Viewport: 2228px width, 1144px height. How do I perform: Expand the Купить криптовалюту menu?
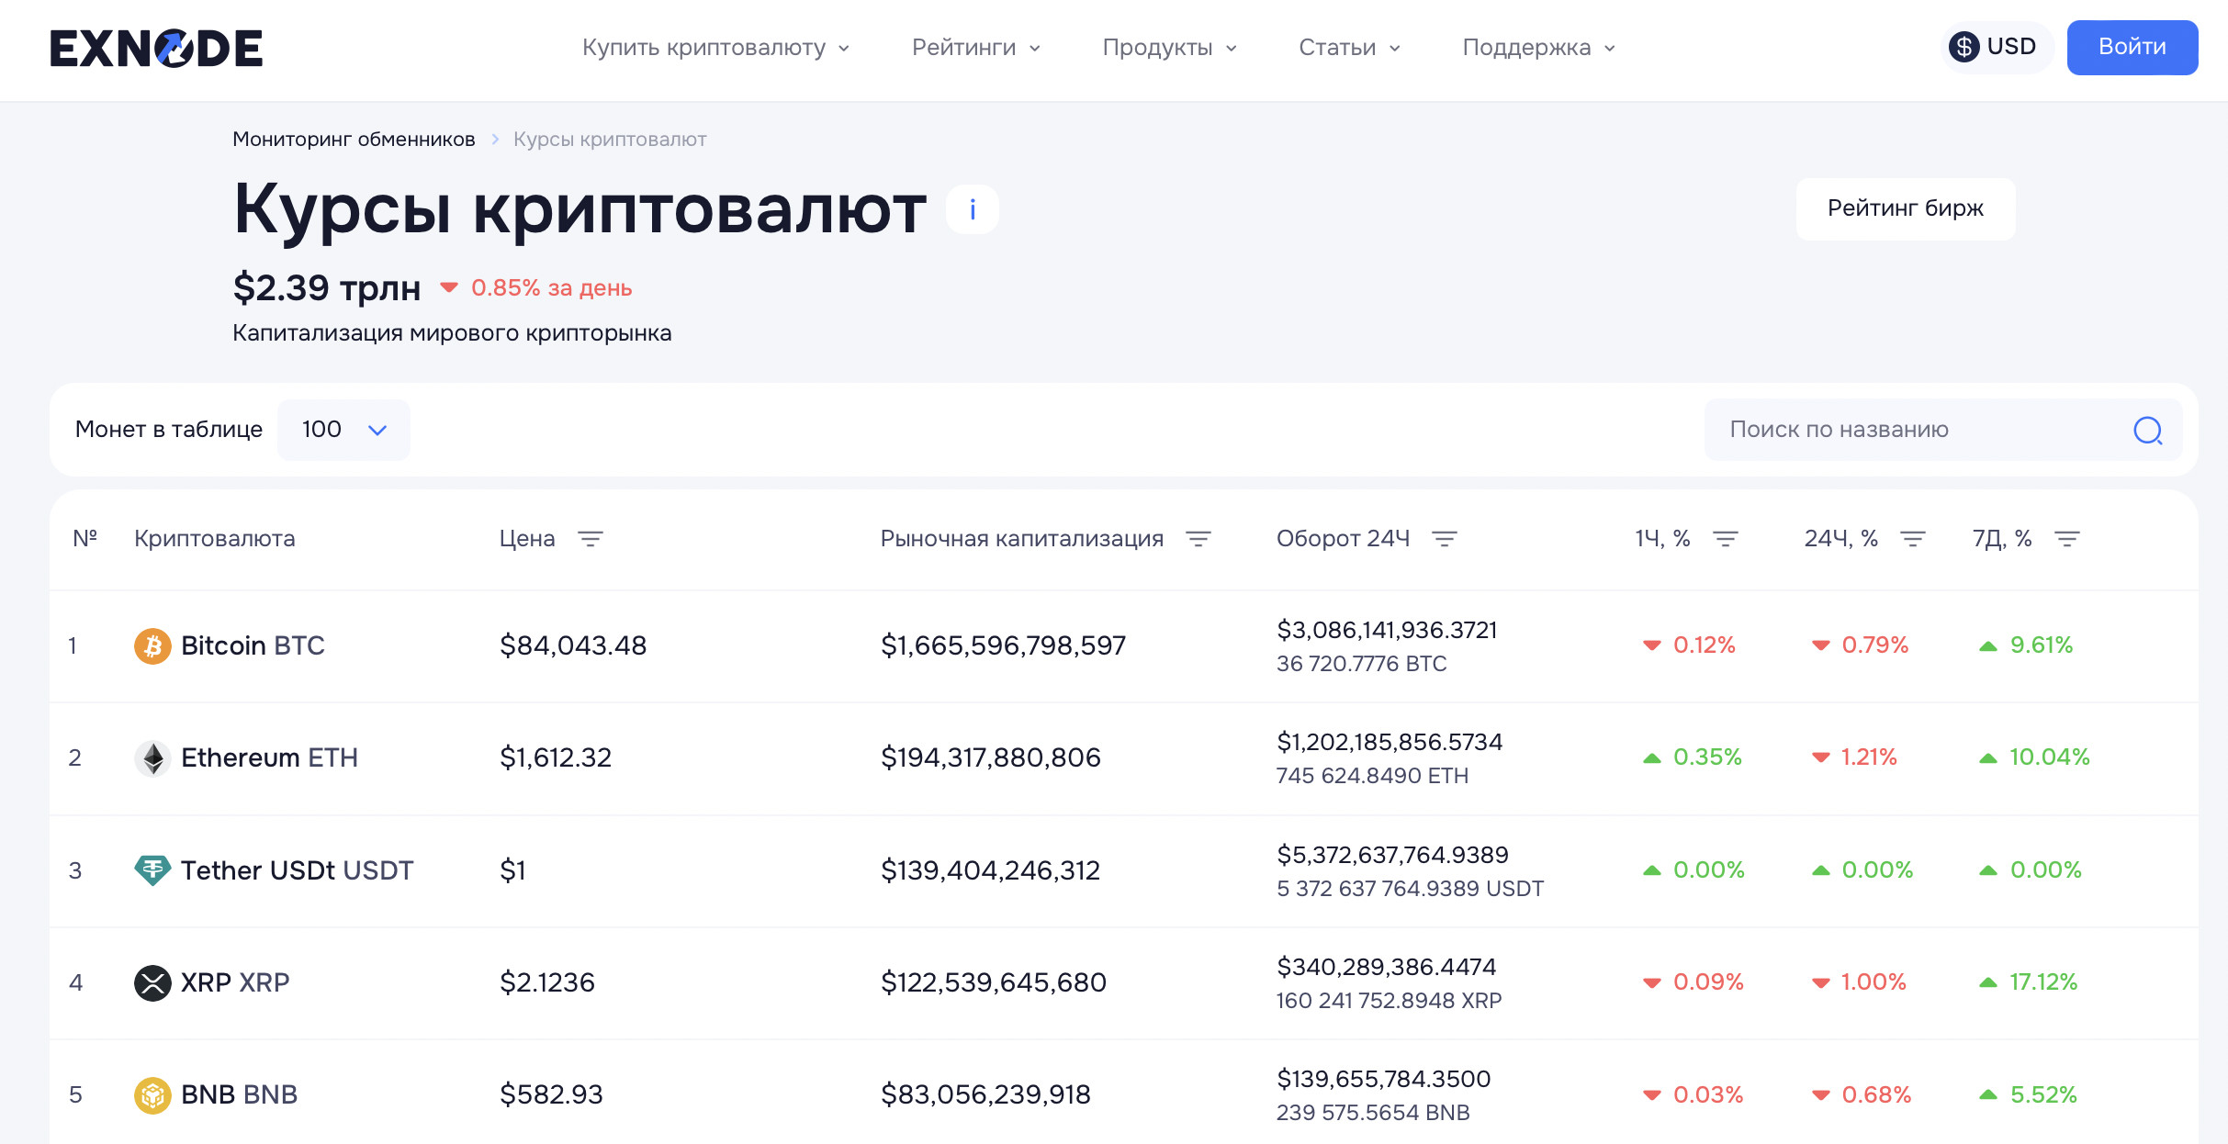[715, 48]
